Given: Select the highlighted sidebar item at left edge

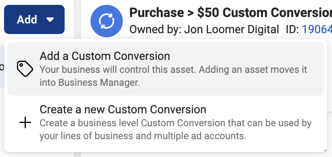Looking at the screenshot, I should (x=2, y=66).
